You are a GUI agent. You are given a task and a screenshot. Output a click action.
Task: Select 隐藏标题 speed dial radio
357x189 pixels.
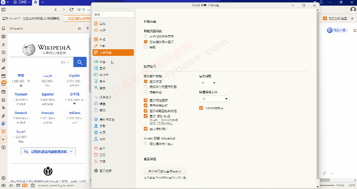click(x=146, y=92)
